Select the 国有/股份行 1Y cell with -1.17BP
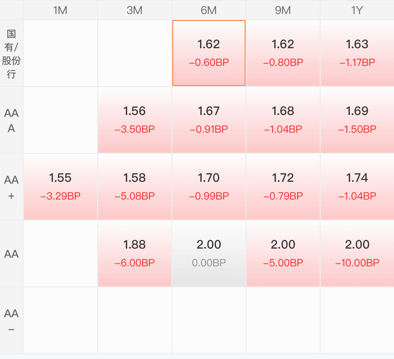The height and width of the screenshot is (359, 394). pos(357,53)
